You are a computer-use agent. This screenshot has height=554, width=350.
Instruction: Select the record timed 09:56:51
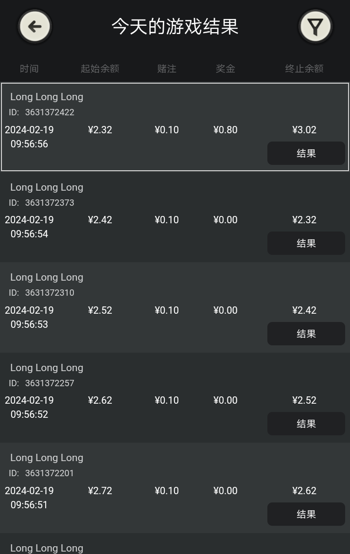click(x=175, y=488)
